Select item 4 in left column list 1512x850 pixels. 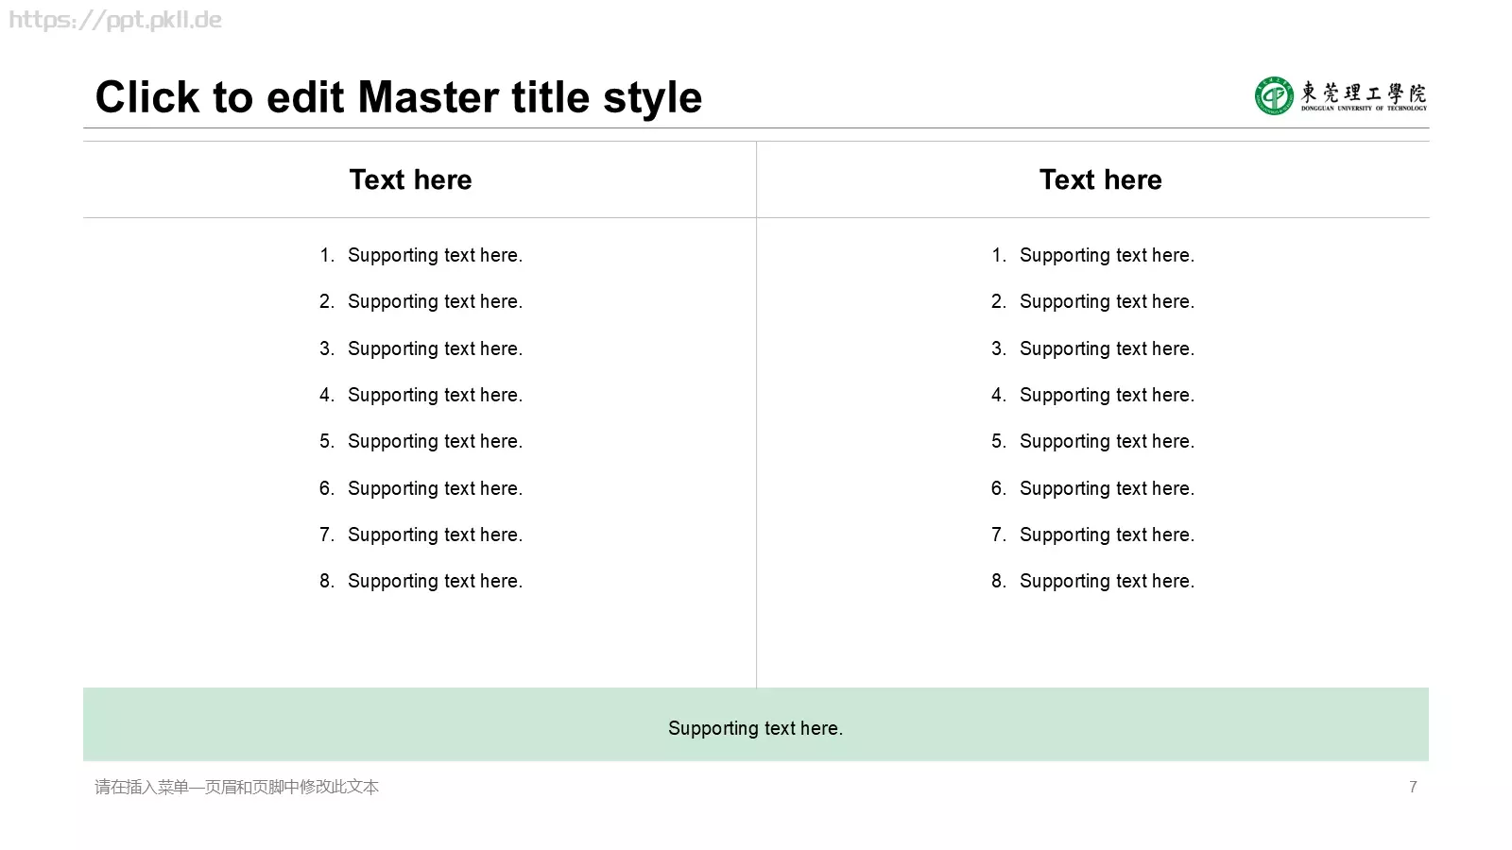(x=421, y=395)
